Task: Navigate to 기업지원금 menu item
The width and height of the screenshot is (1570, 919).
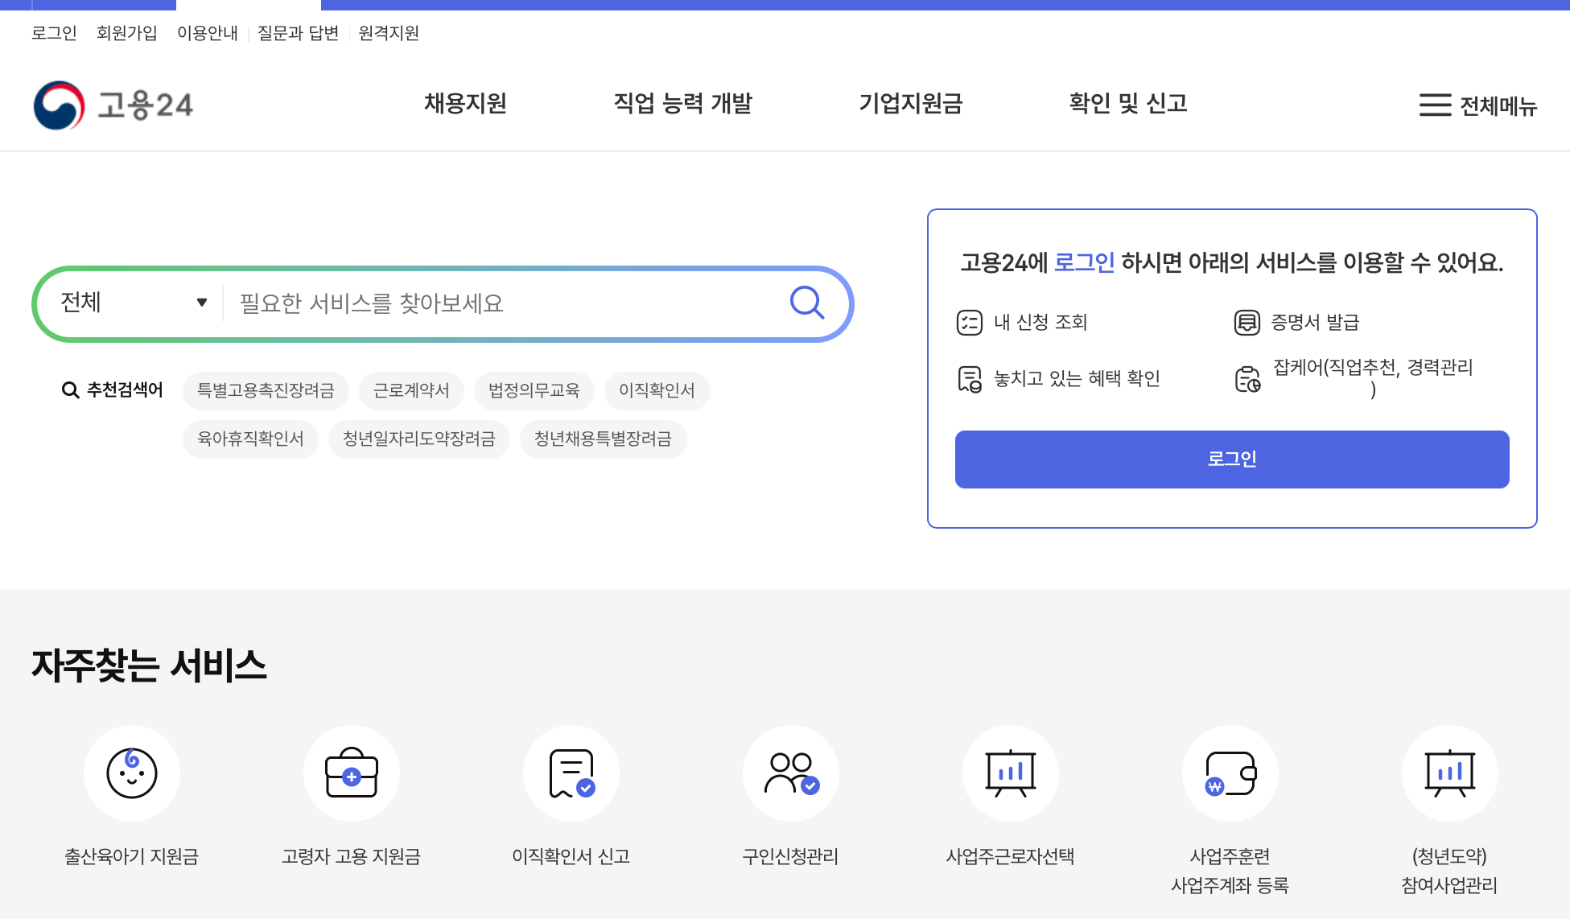Action: click(x=912, y=104)
